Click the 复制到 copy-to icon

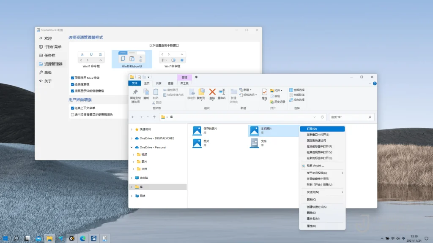[201, 92]
